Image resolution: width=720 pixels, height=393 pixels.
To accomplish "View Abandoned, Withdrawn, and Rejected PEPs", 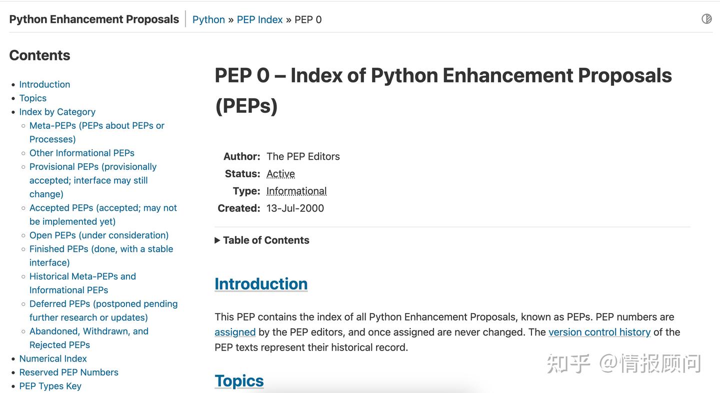I will coord(88,331).
